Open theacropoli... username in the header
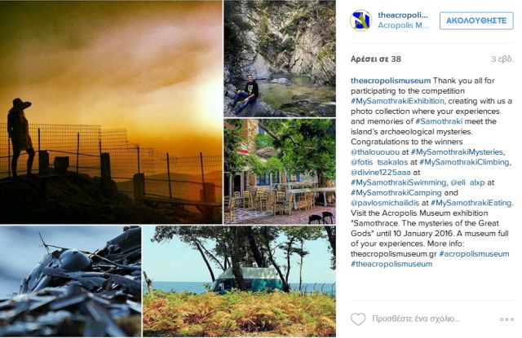This screenshot has width=522, height=338. tap(402, 15)
